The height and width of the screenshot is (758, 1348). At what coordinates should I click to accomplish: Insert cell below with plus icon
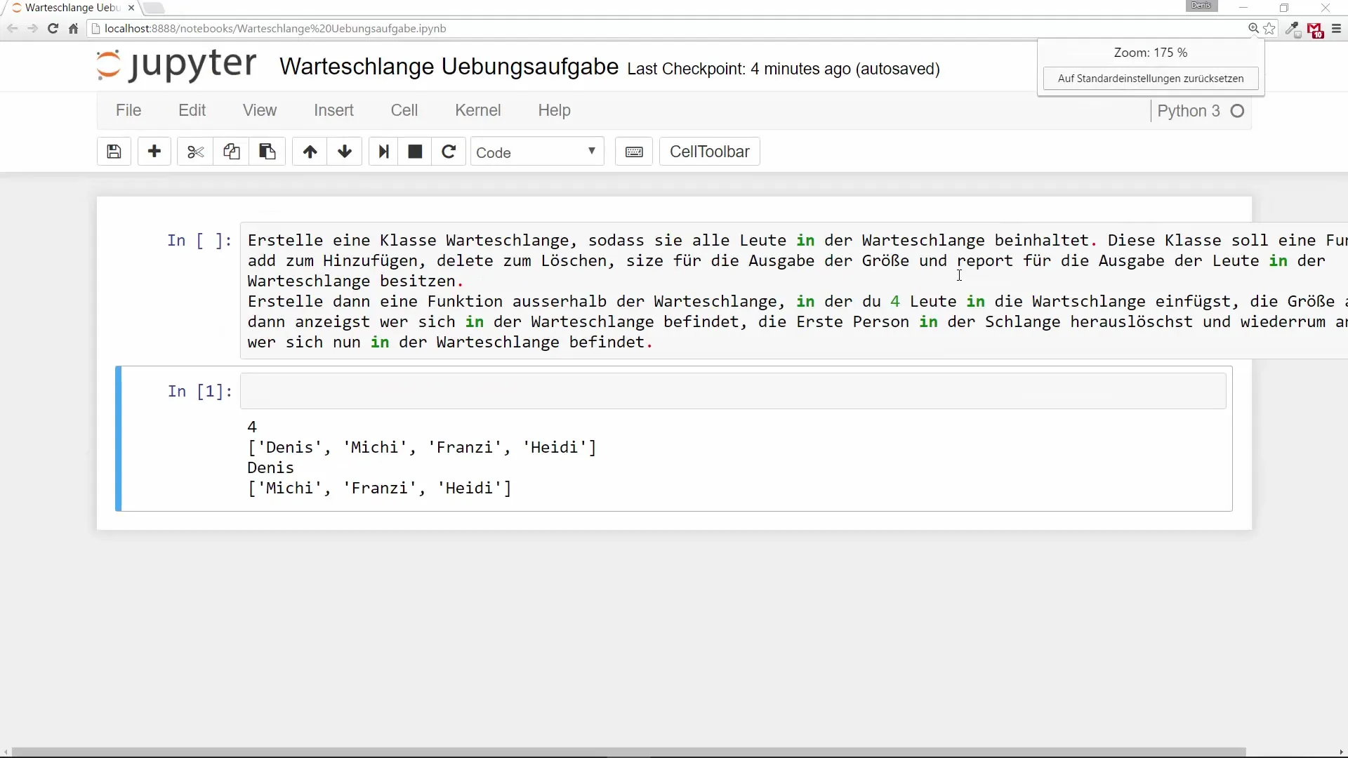point(154,152)
